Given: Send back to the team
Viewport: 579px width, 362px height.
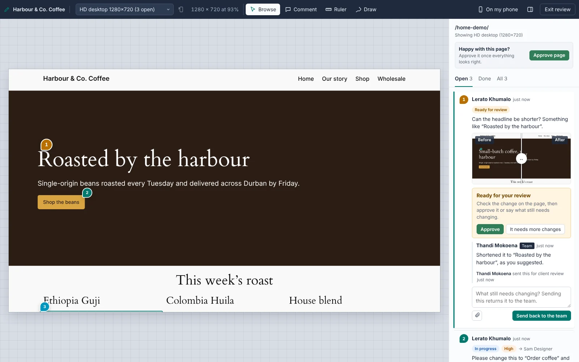Looking at the screenshot, I should [x=542, y=316].
